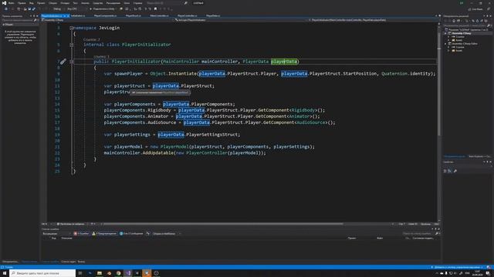
Task: Click the notification center icon in the tray
Action: [x=488, y=273]
